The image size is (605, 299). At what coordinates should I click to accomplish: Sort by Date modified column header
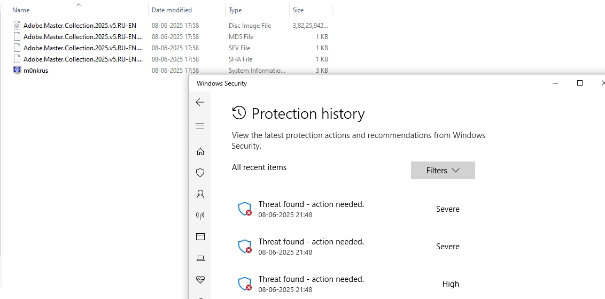point(187,10)
